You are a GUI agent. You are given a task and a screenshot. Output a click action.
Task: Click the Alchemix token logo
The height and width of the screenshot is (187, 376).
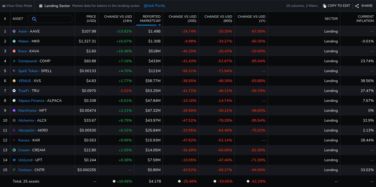pos(14,120)
